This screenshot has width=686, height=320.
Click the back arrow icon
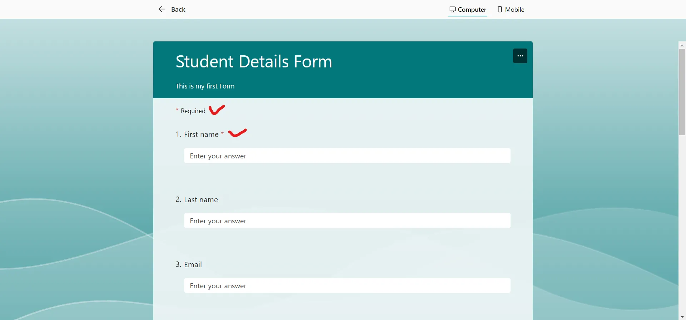click(161, 9)
